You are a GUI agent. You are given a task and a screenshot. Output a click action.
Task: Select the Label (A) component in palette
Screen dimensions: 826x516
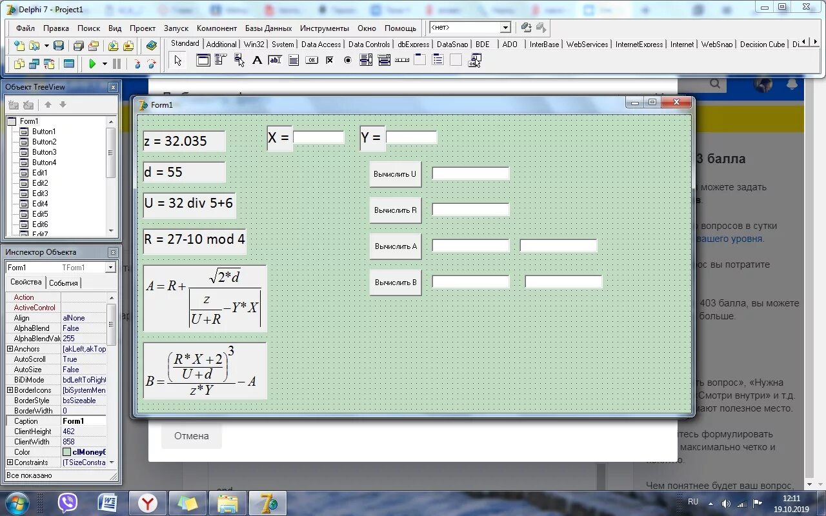point(257,60)
